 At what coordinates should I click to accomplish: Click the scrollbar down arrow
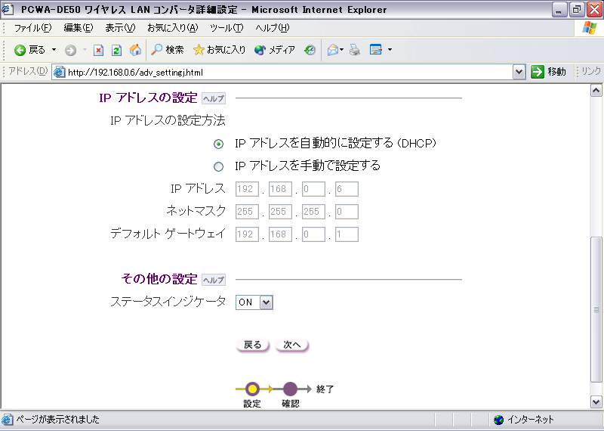point(596,402)
